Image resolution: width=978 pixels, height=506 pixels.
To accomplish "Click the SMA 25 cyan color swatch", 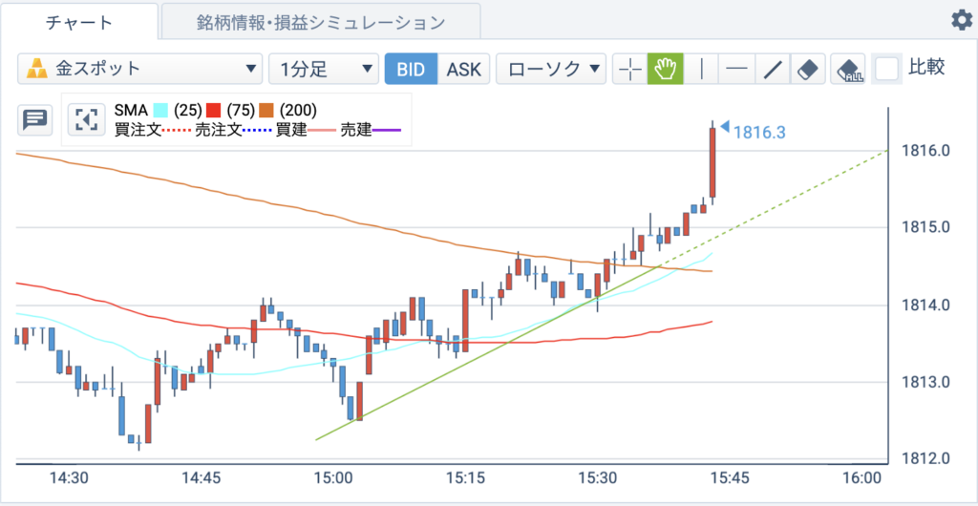I will click(x=160, y=111).
